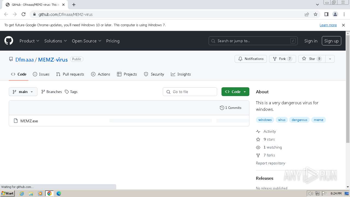Switch to the Actions tab

100,74
